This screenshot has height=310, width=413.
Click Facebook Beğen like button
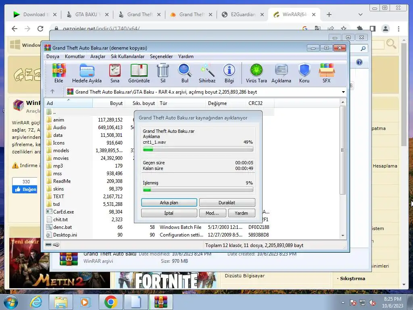click(25, 189)
